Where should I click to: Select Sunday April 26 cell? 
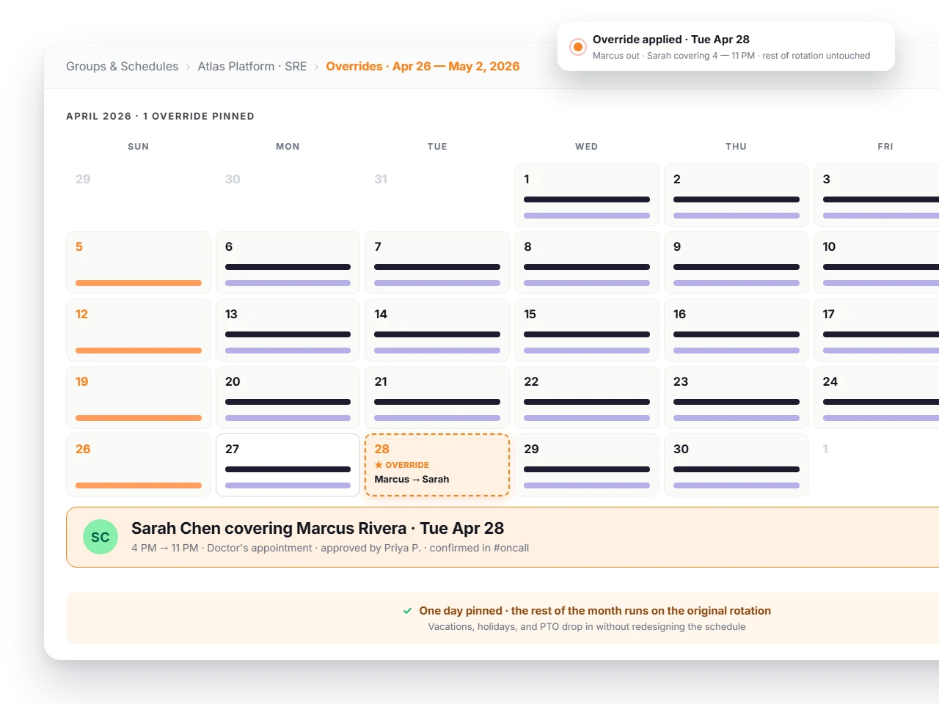(x=139, y=465)
